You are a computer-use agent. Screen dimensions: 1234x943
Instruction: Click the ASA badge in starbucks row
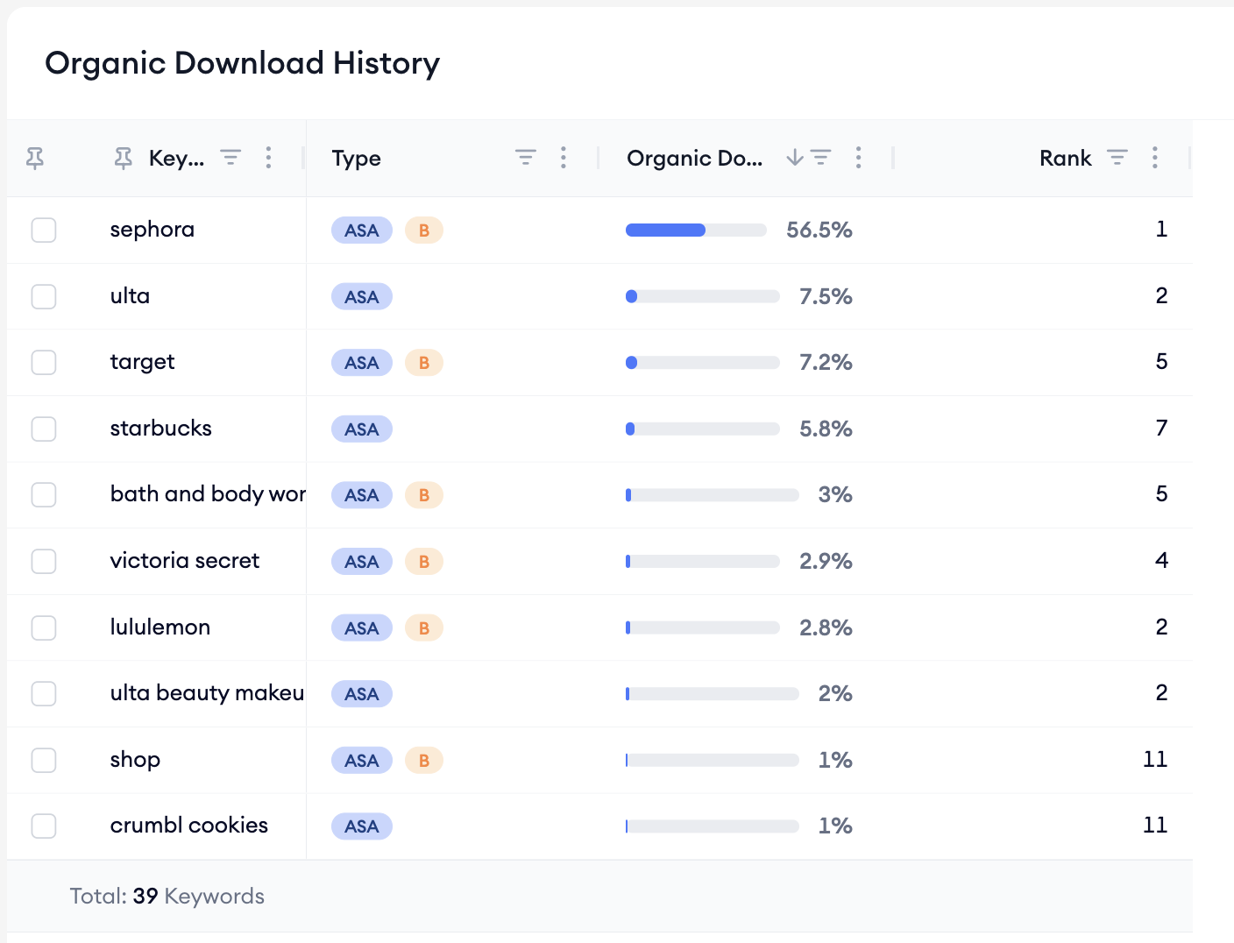[x=362, y=429]
